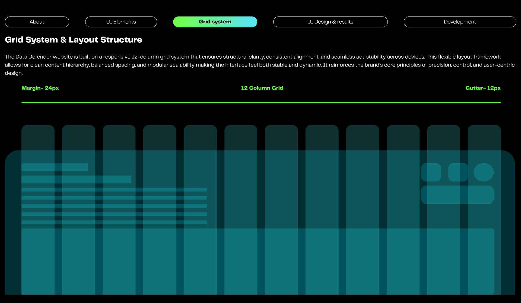Select the highlighted Grid system tab

click(x=215, y=22)
